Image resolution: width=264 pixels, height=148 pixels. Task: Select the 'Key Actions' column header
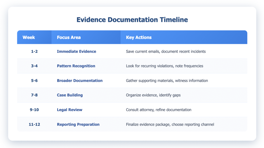coord(184,37)
